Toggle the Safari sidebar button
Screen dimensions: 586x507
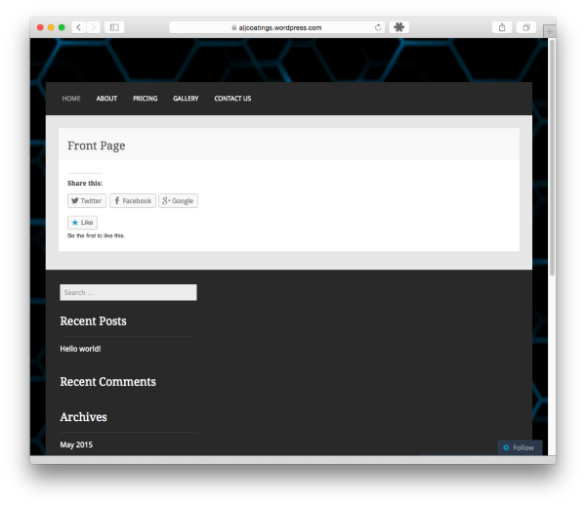tap(114, 27)
